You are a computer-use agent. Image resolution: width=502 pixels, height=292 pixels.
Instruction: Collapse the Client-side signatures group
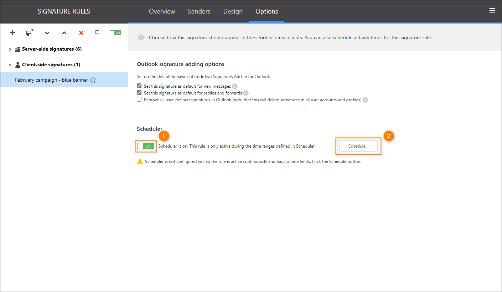point(10,65)
